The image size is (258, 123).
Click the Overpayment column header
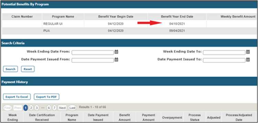(x=172, y=118)
